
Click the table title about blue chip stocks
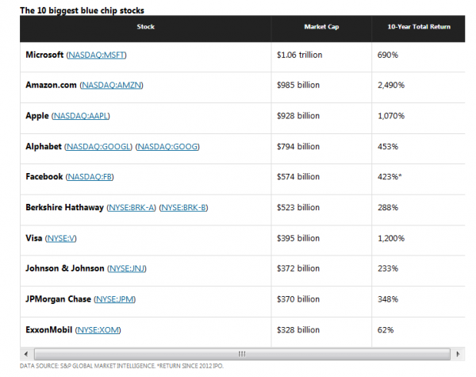tap(82, 10)
